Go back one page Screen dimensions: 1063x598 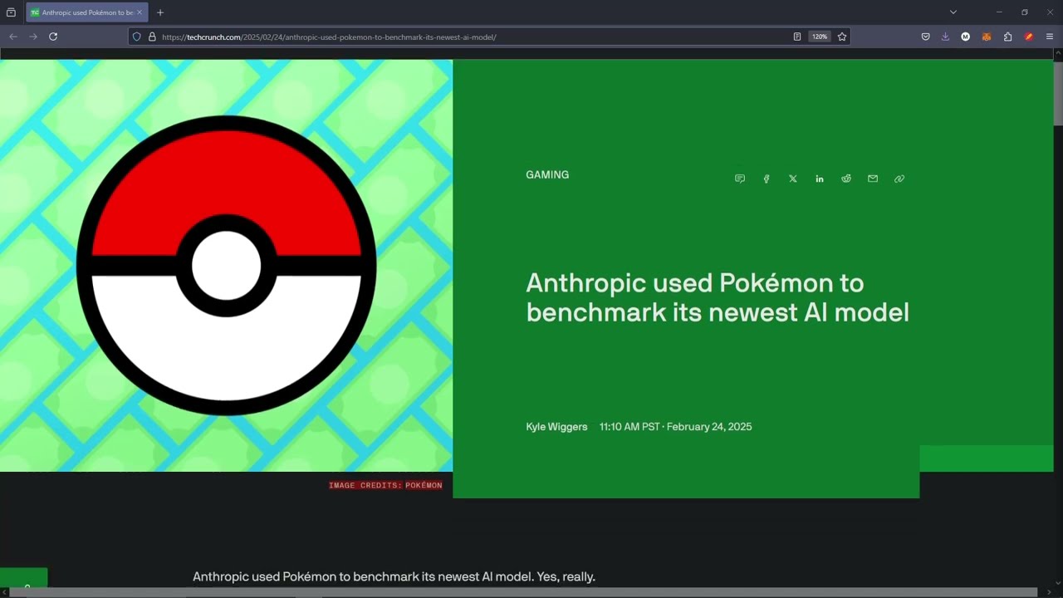tap(13, 37)
